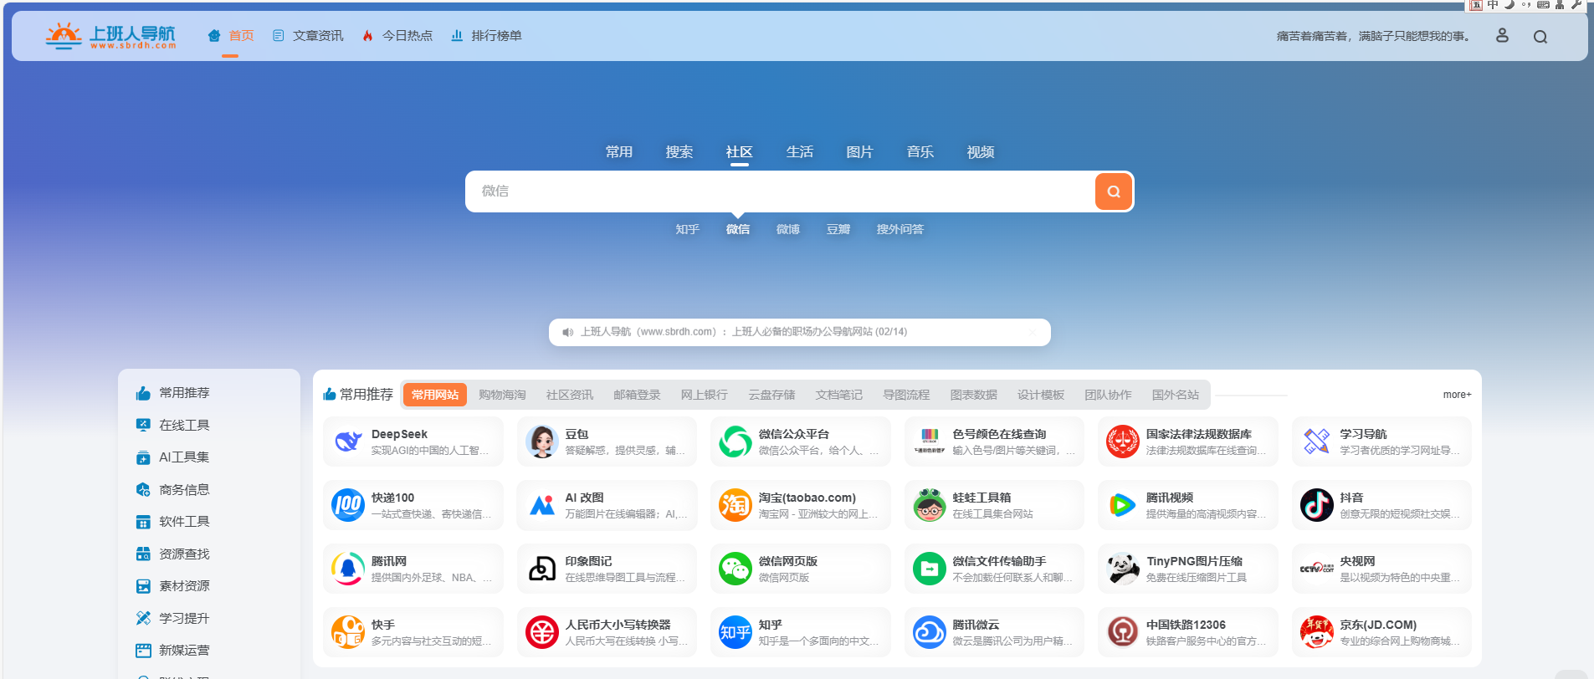Select the 常用 search category tab
This screenshot has height=679, width=1594.
(x=619, y=152)
